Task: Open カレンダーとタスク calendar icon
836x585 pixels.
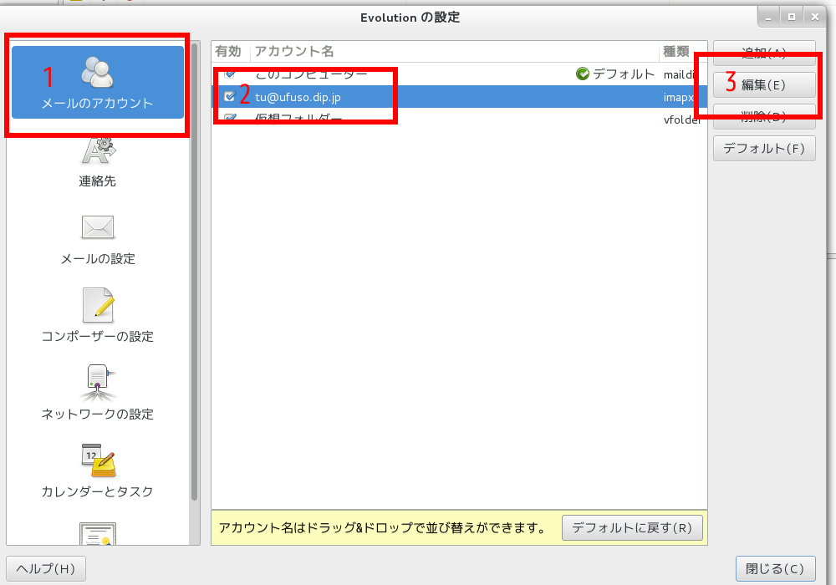Action: pos(98,460)
